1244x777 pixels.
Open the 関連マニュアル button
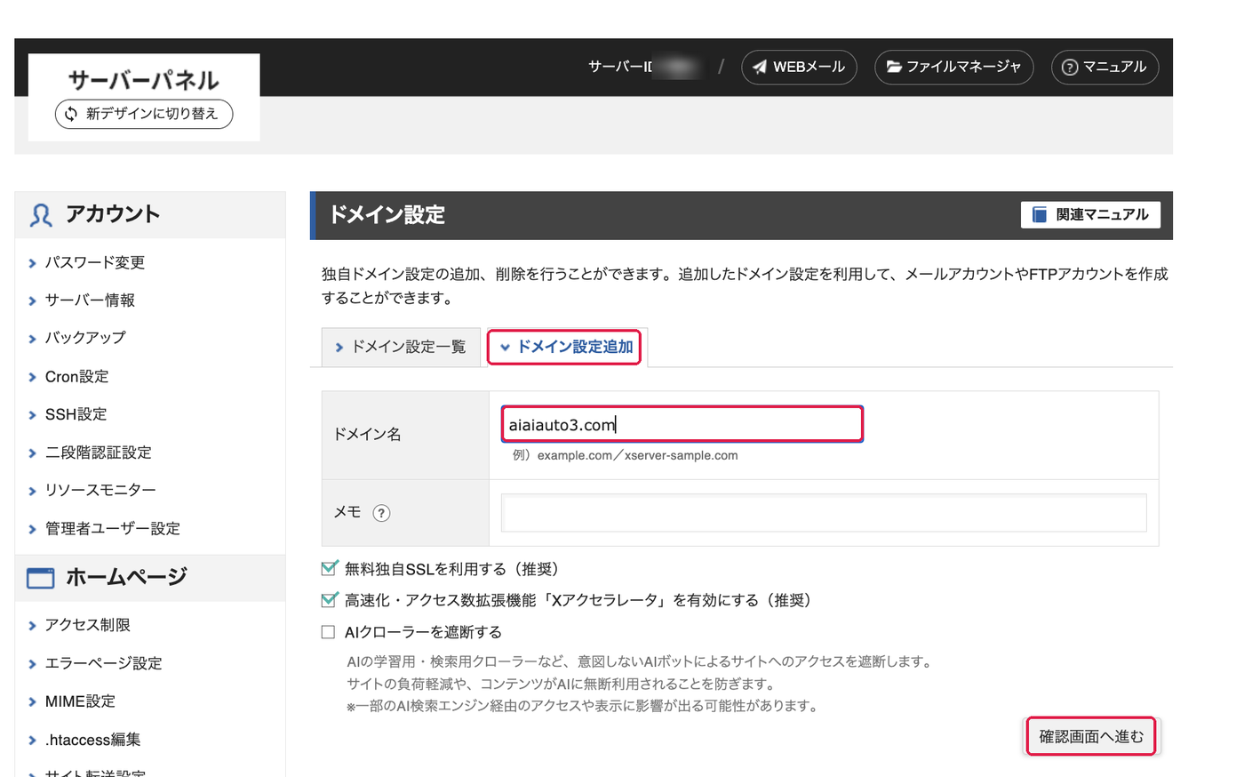click(1090, 214)
